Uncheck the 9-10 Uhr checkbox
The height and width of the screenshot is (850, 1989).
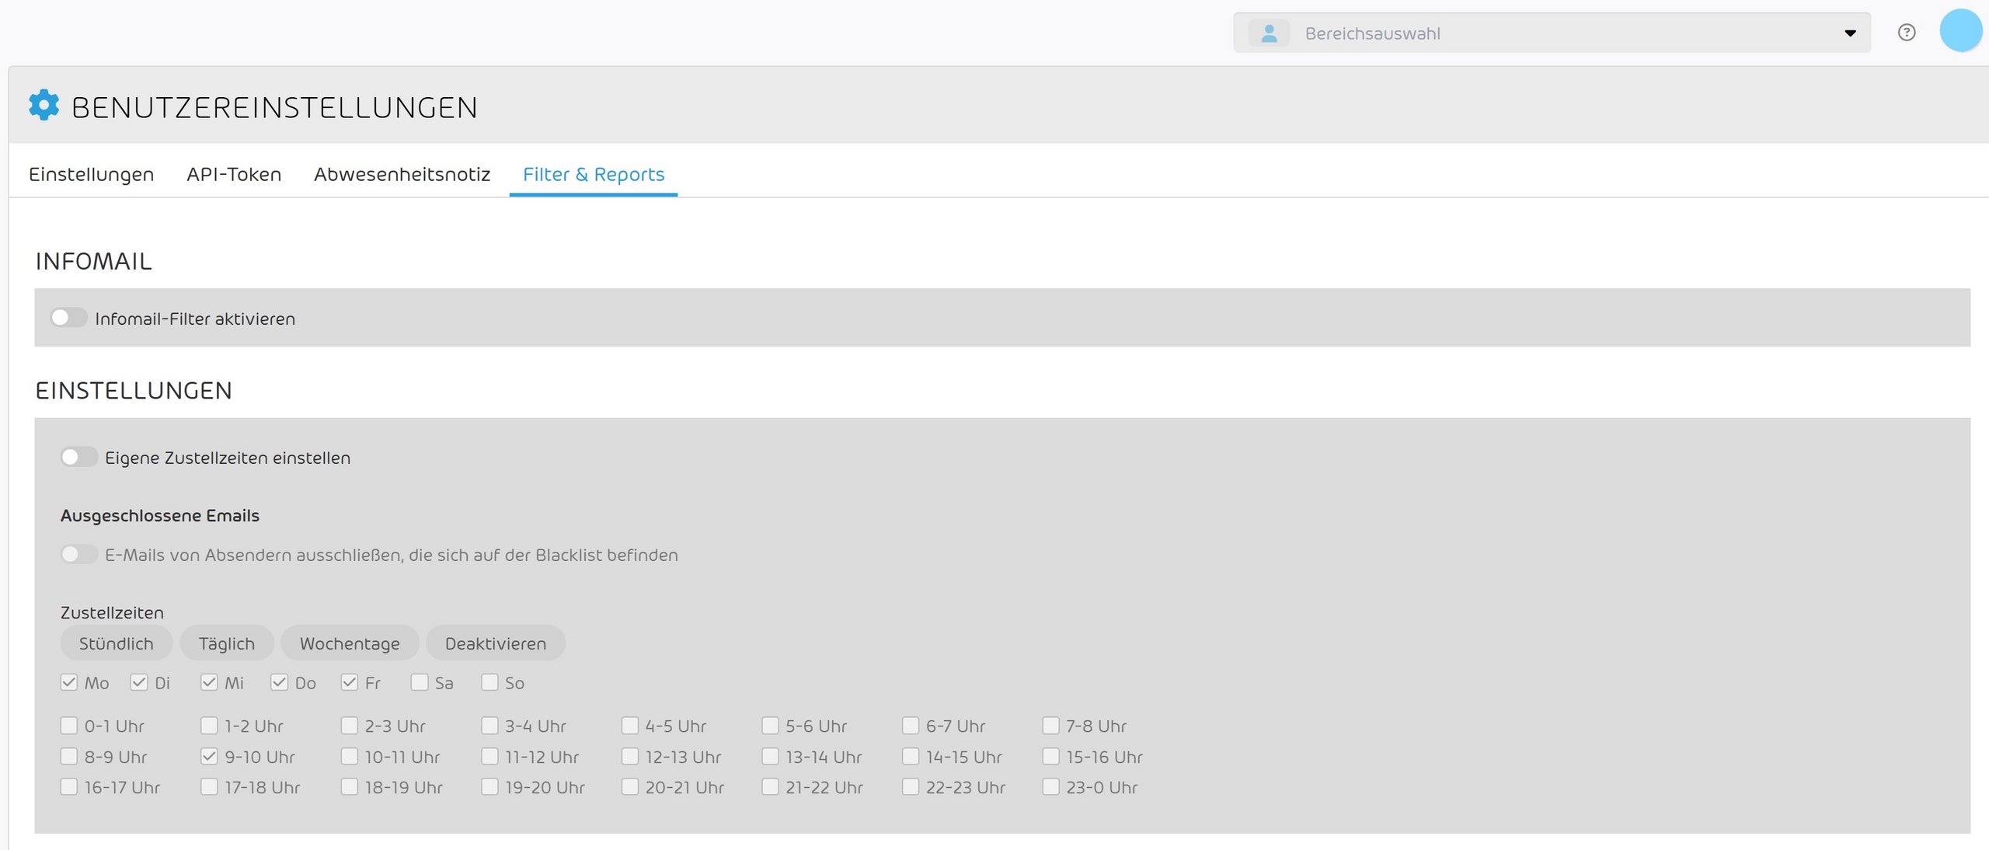(x=209, y=756)
